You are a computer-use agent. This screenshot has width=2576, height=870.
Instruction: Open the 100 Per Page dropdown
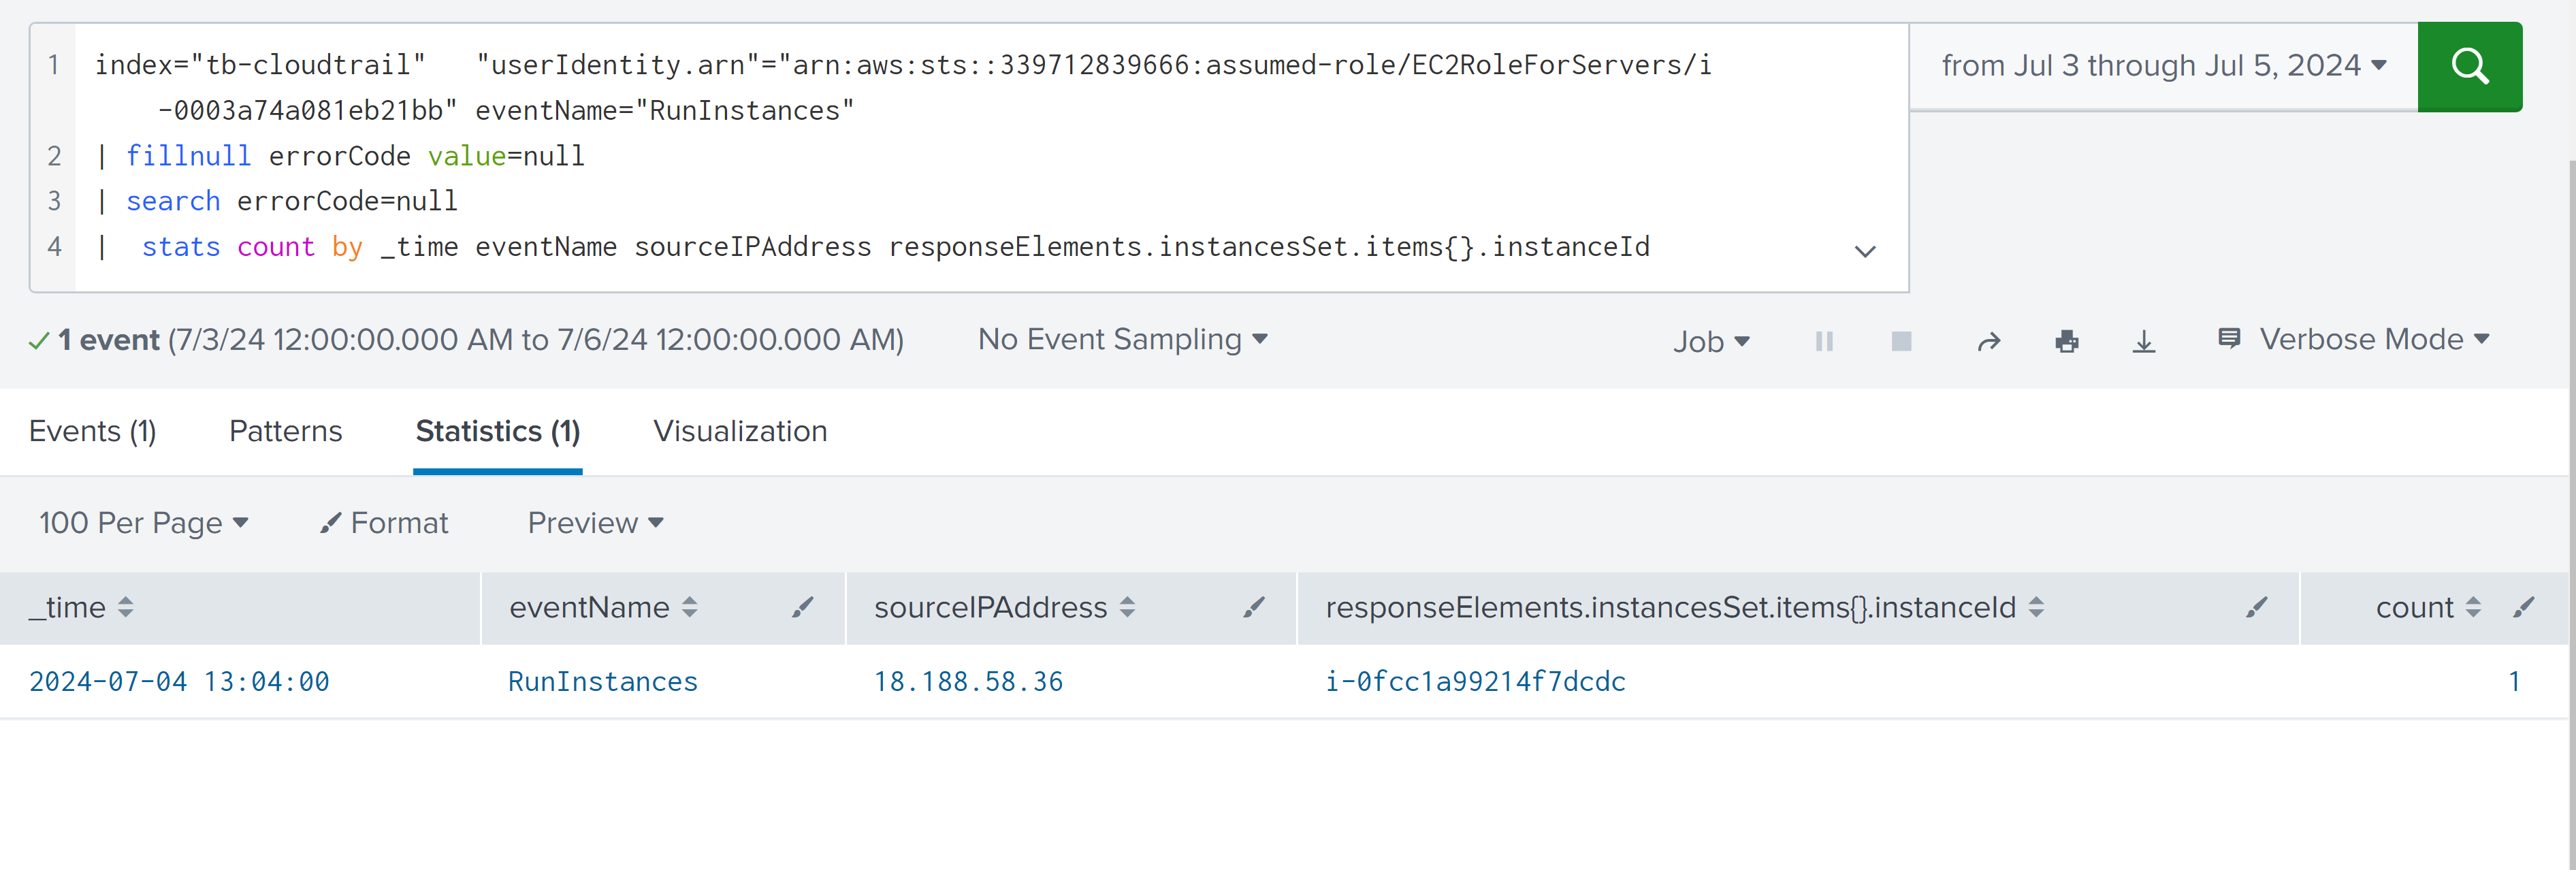click(143, 523)
